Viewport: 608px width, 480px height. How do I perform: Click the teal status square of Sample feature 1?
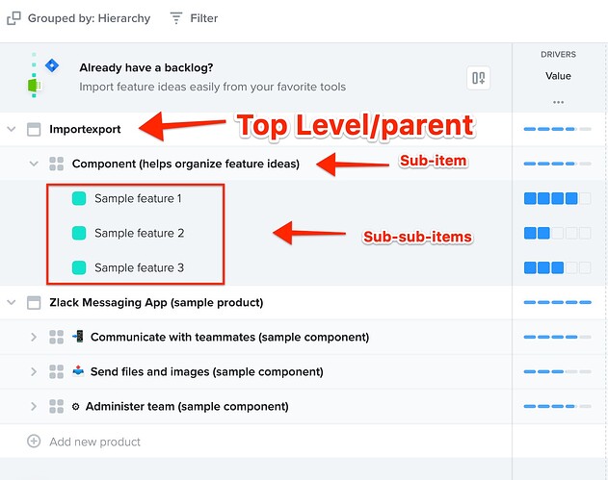79,198
